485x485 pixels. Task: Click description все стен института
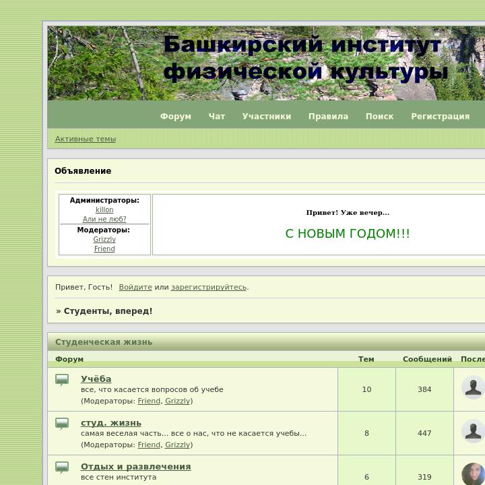coord(119,478)
